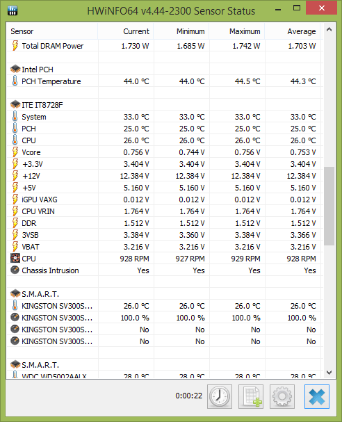Click the CPU fan icon row

point(163,259)
